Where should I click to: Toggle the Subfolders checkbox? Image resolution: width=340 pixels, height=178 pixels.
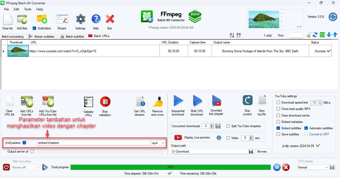click(34, 28)
